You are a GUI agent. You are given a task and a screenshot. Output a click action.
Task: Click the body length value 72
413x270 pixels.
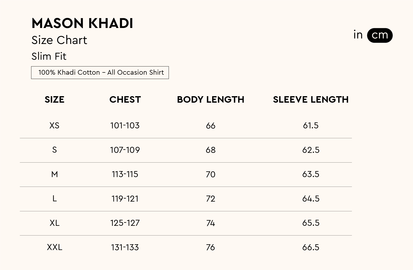(210, 199)
